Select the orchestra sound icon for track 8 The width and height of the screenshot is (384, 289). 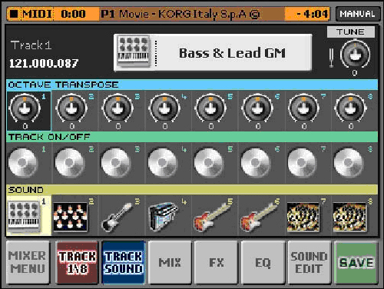349,217
